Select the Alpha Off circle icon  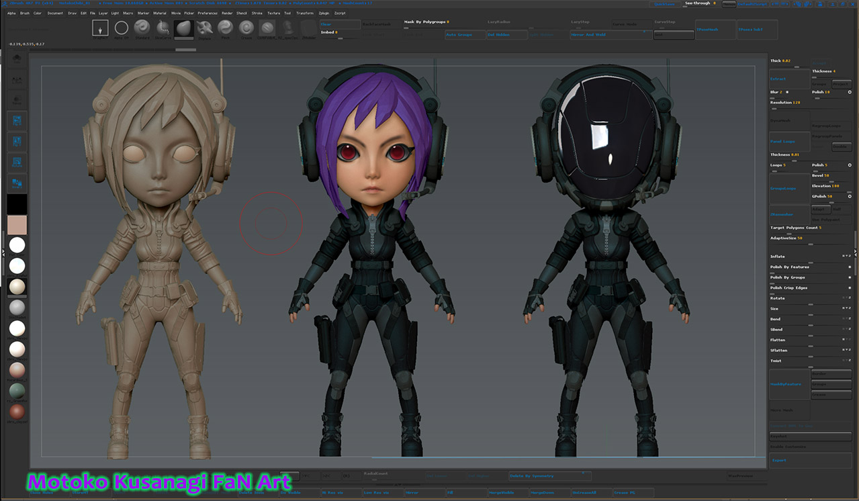pos(122,29)
